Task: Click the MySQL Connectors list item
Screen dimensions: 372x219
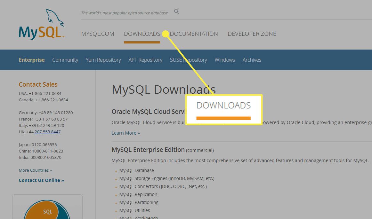Action: click(x=163, y=186)
